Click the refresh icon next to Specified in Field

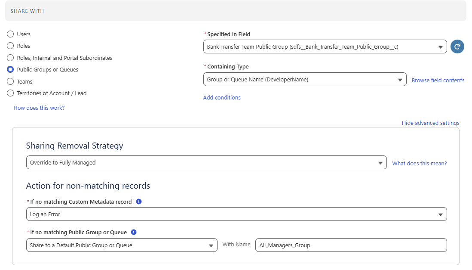point(457,47)
